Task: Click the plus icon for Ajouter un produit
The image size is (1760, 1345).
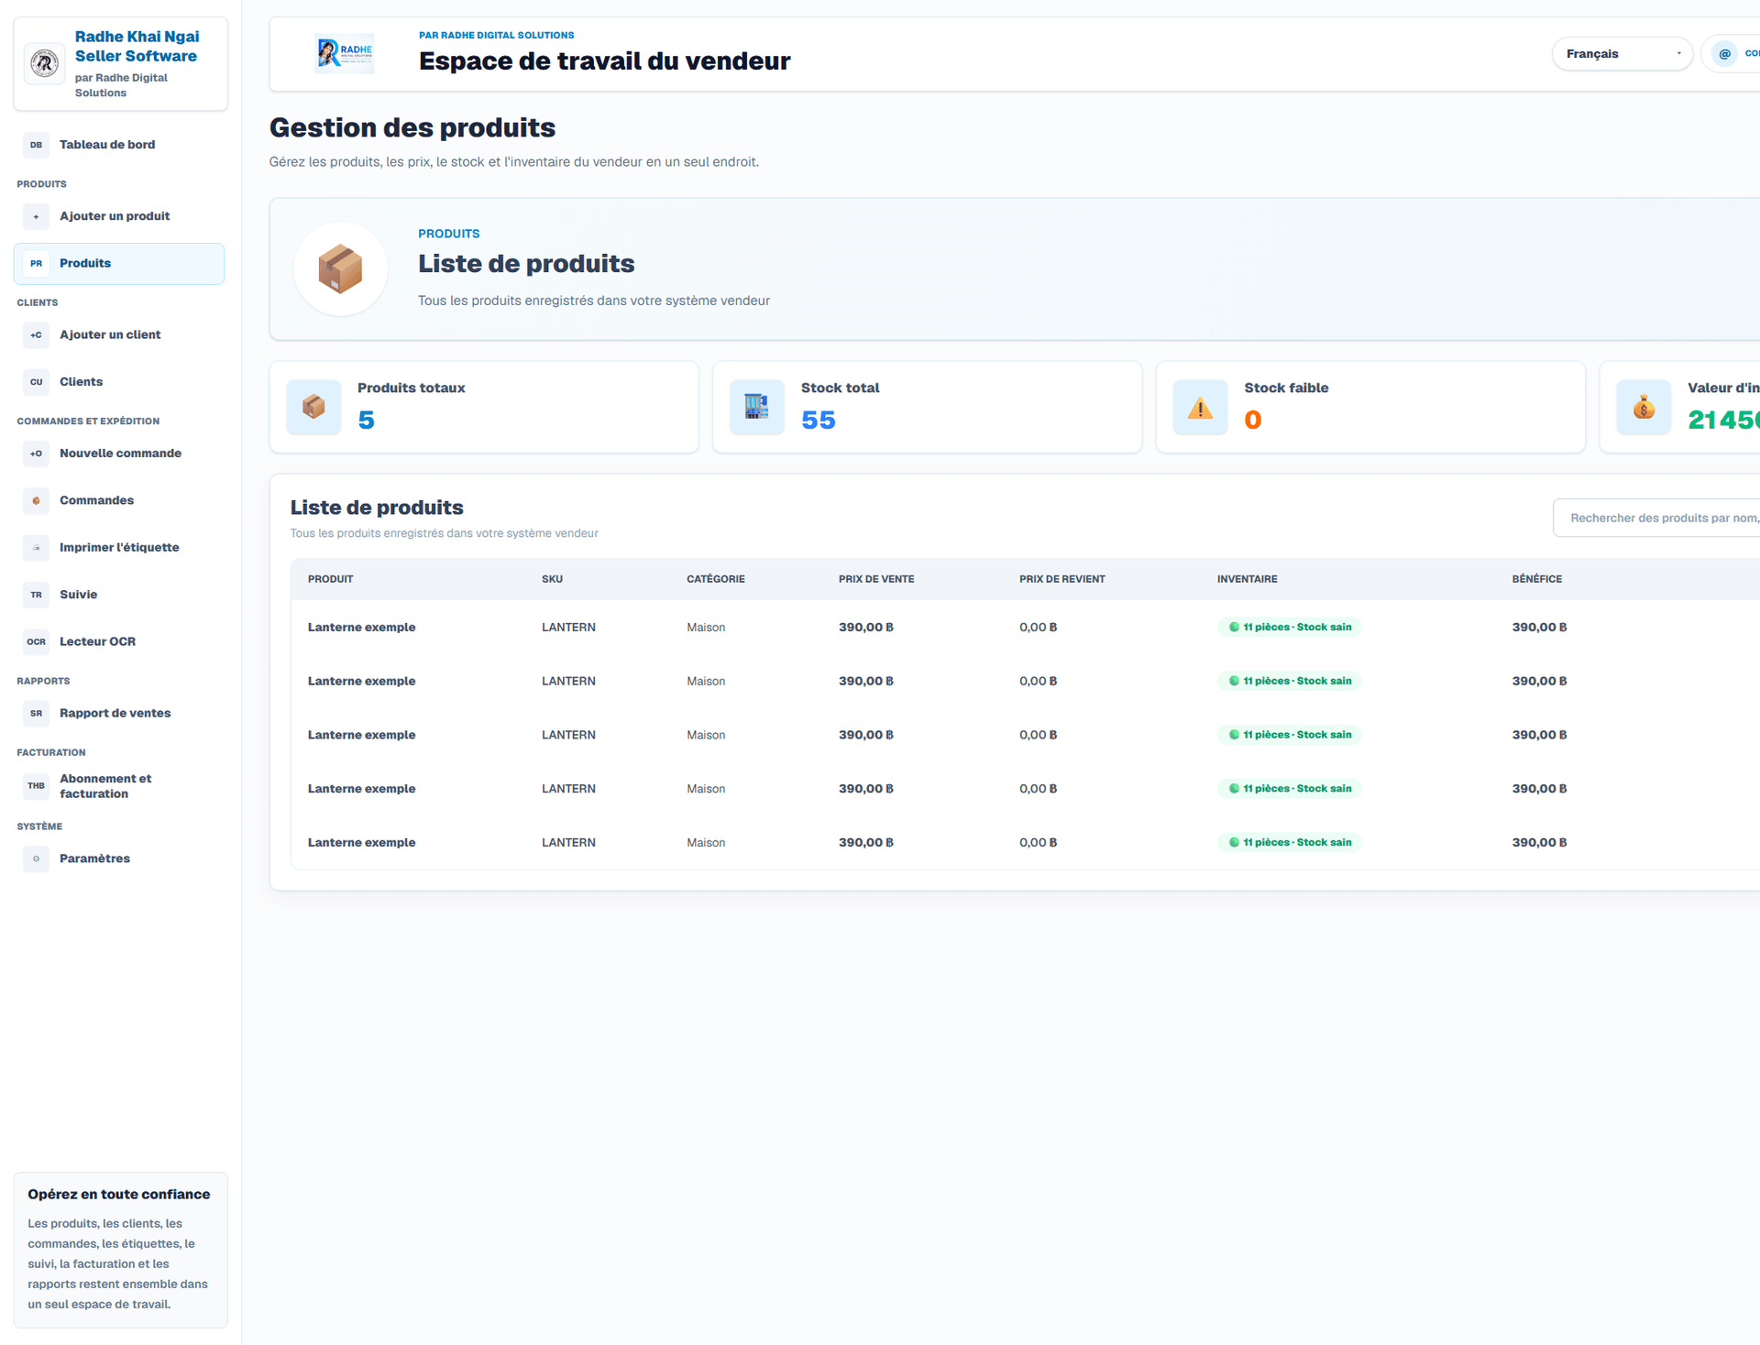Action: [36, 216]
